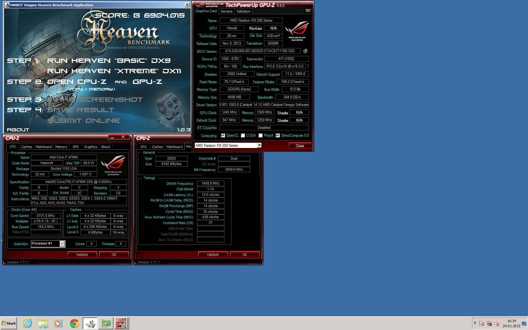Close the left CPU-Z window
This screenshot has width=528, height=330.
123,137
